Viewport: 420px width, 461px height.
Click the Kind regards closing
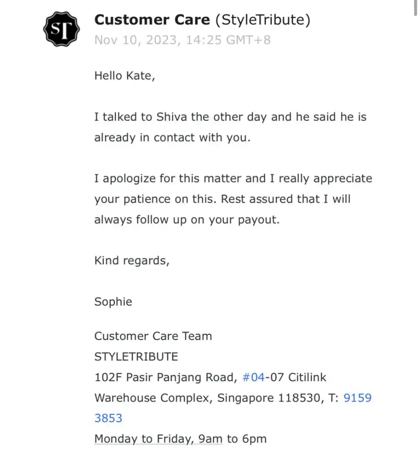coord(132,260)
